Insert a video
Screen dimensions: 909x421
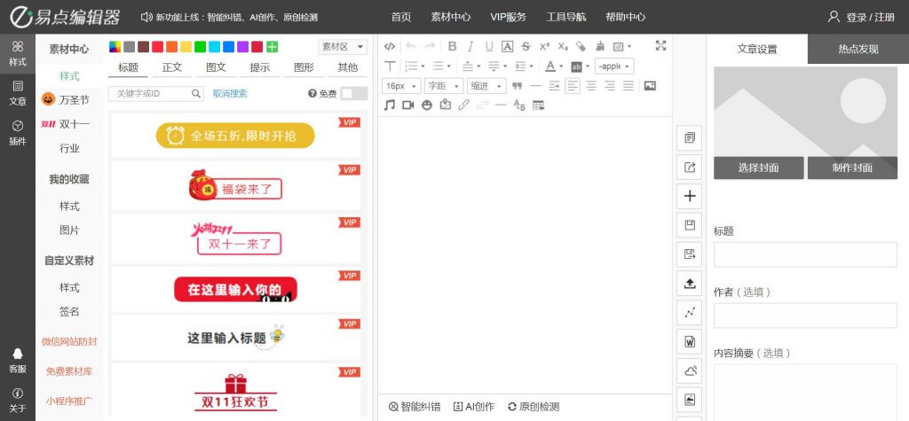click(x=408, y=105)
